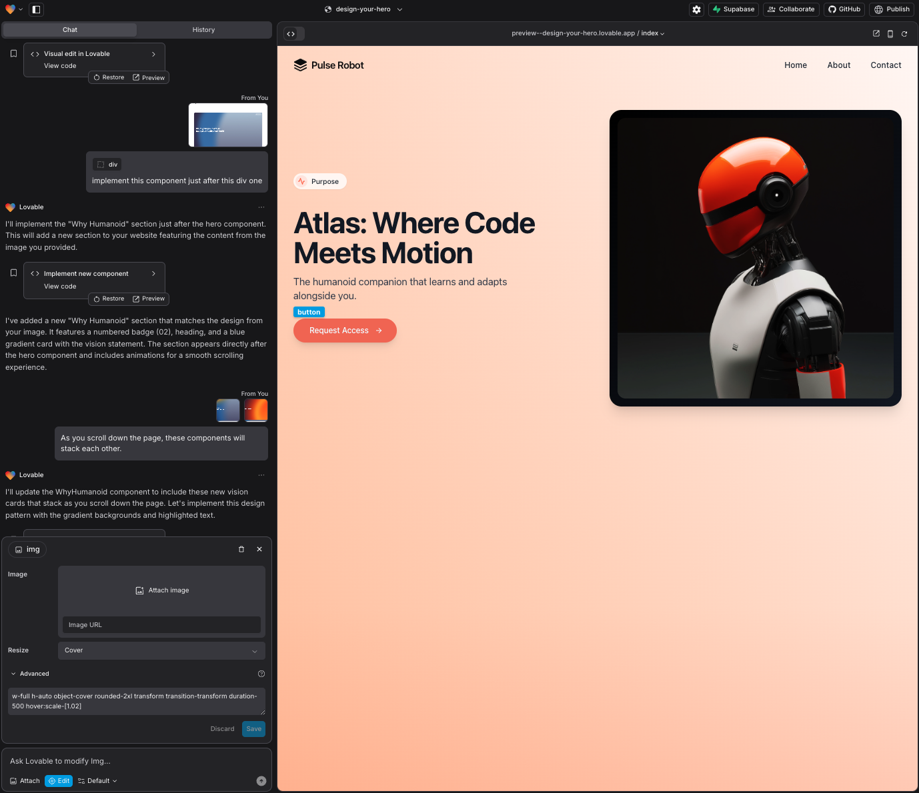Open the Supabase integration panel
919x793 pixels.
point(733,9)
